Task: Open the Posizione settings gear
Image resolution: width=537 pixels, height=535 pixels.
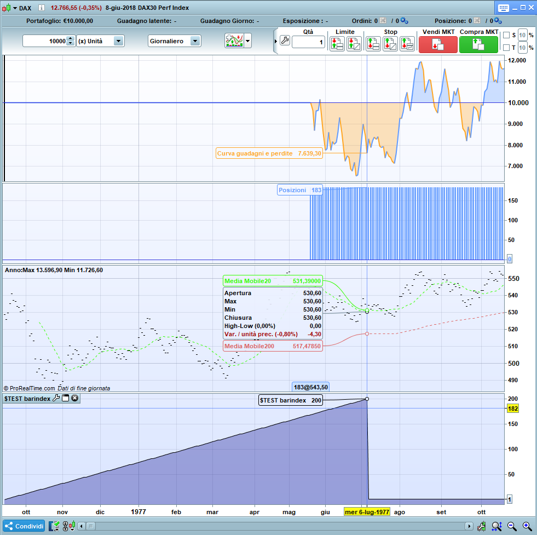Action: click(x=498, y=21)
